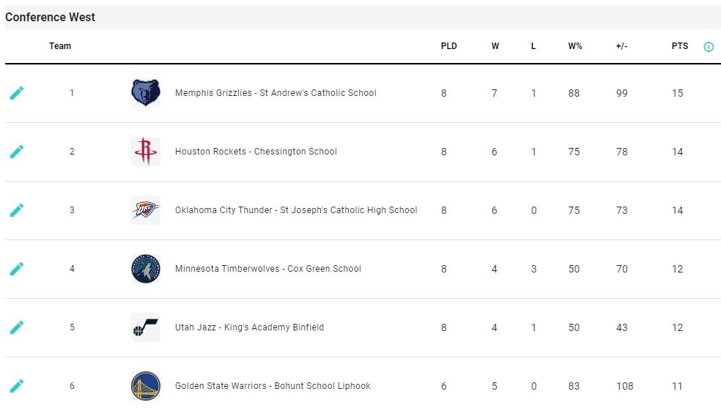Click the W% column header
721x408 pixels.
pos(574,46)
